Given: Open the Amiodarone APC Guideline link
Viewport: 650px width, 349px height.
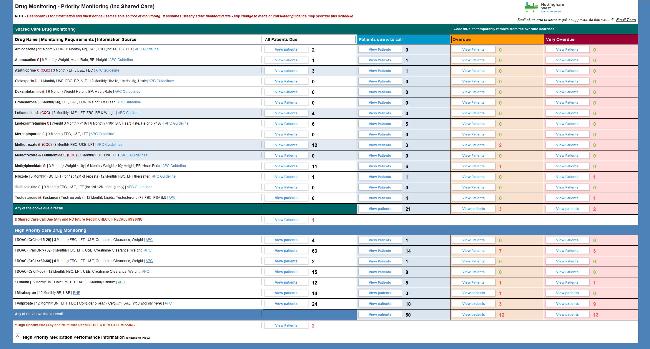Looking at the screenshot, I should tap(147, 49).
